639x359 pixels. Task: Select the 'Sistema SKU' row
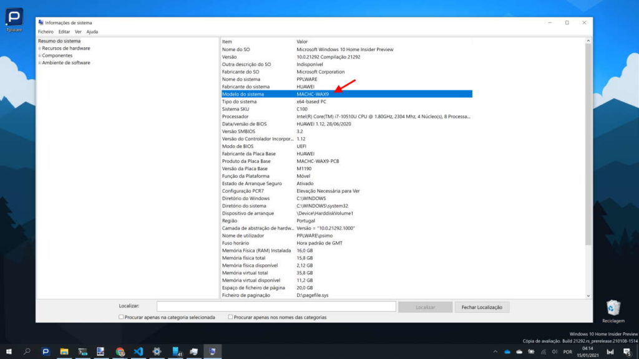(347, 109)
